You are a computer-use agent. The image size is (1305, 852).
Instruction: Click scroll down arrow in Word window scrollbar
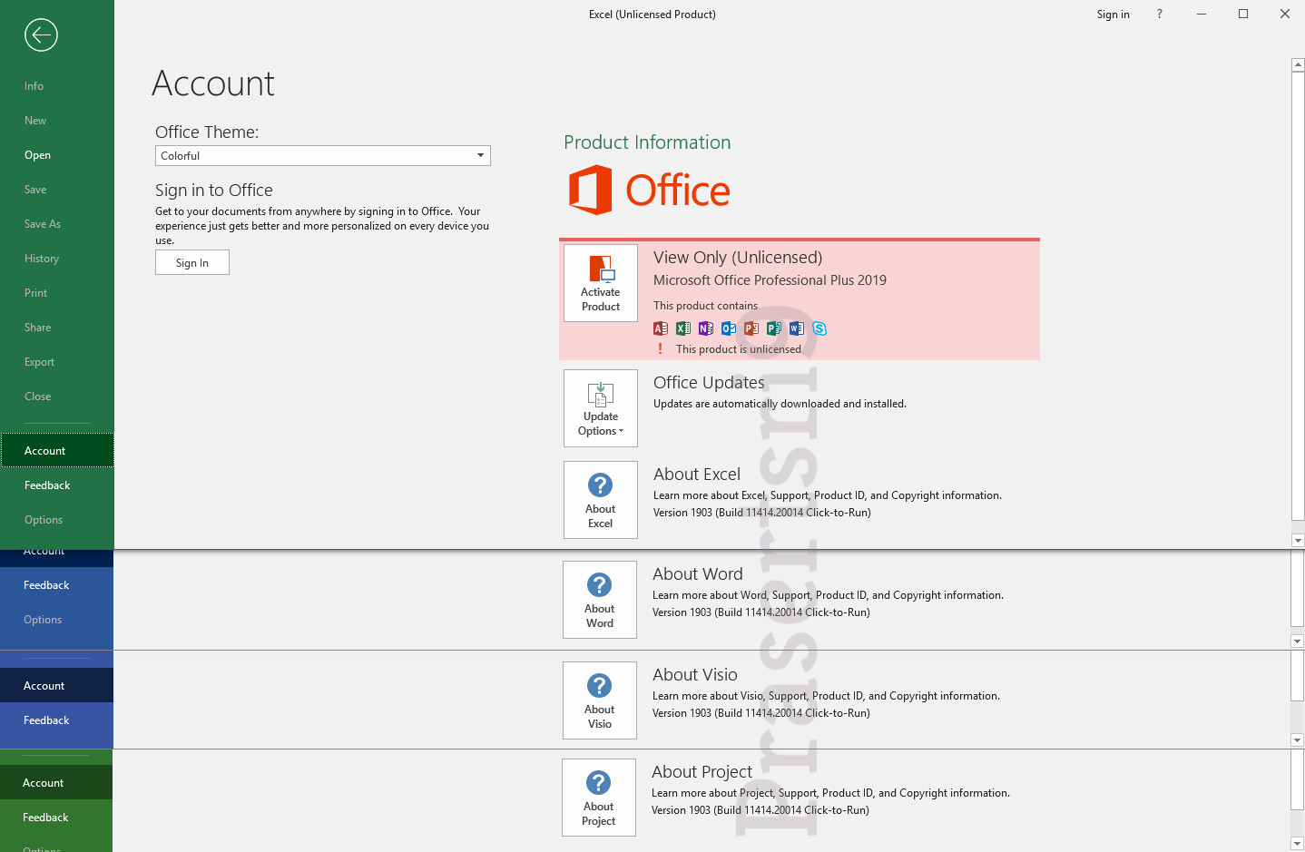pyautogui.click(x=1298, y=641)
